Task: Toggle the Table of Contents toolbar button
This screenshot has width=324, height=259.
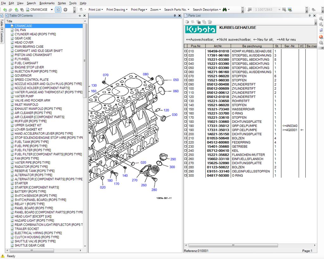Action: (x=58, y=10)
